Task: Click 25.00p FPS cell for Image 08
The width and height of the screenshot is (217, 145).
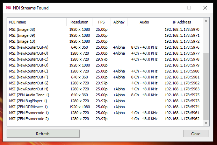Action: (101, 29)
